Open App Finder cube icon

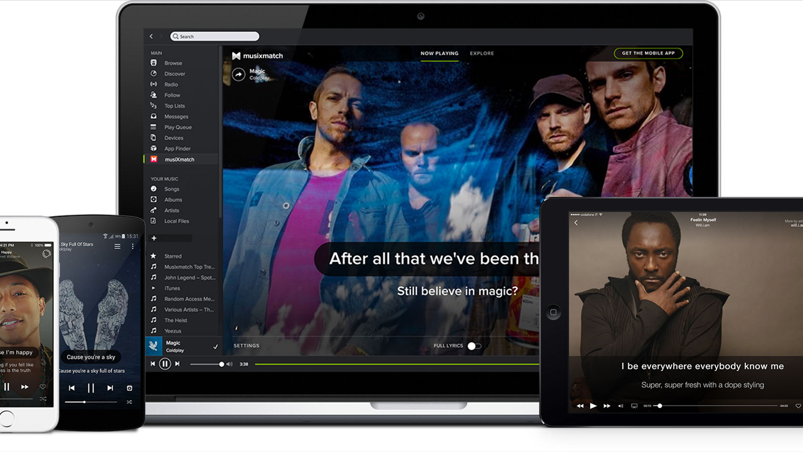154,148
